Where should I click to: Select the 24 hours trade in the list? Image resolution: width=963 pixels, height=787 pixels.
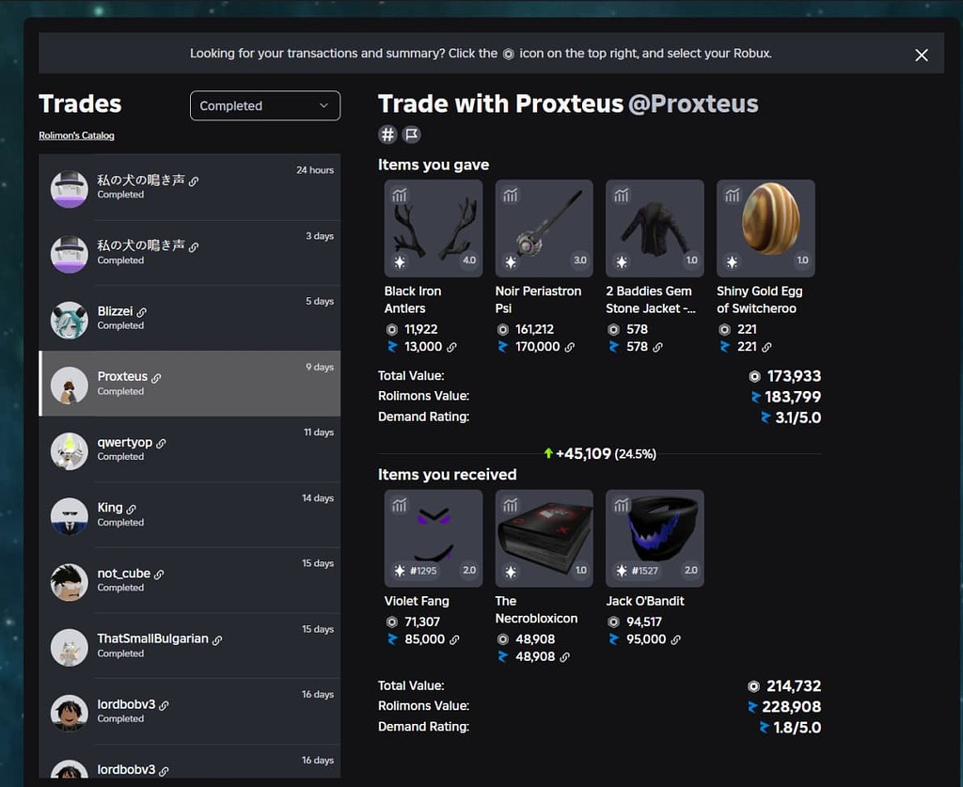pyautogui.click(x=190, y=187)
